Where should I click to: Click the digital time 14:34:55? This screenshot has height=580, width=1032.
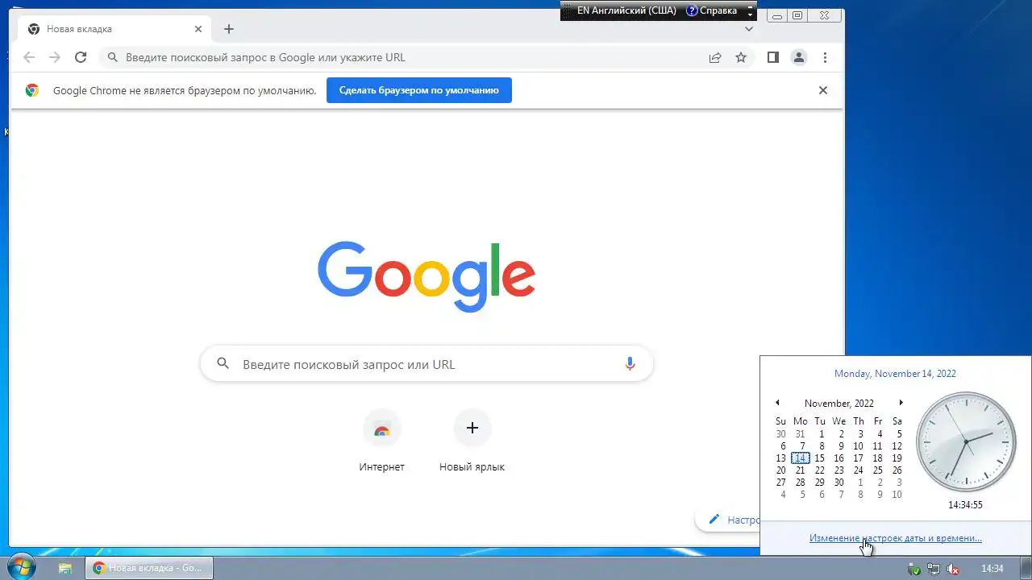(x=965, y=505)
